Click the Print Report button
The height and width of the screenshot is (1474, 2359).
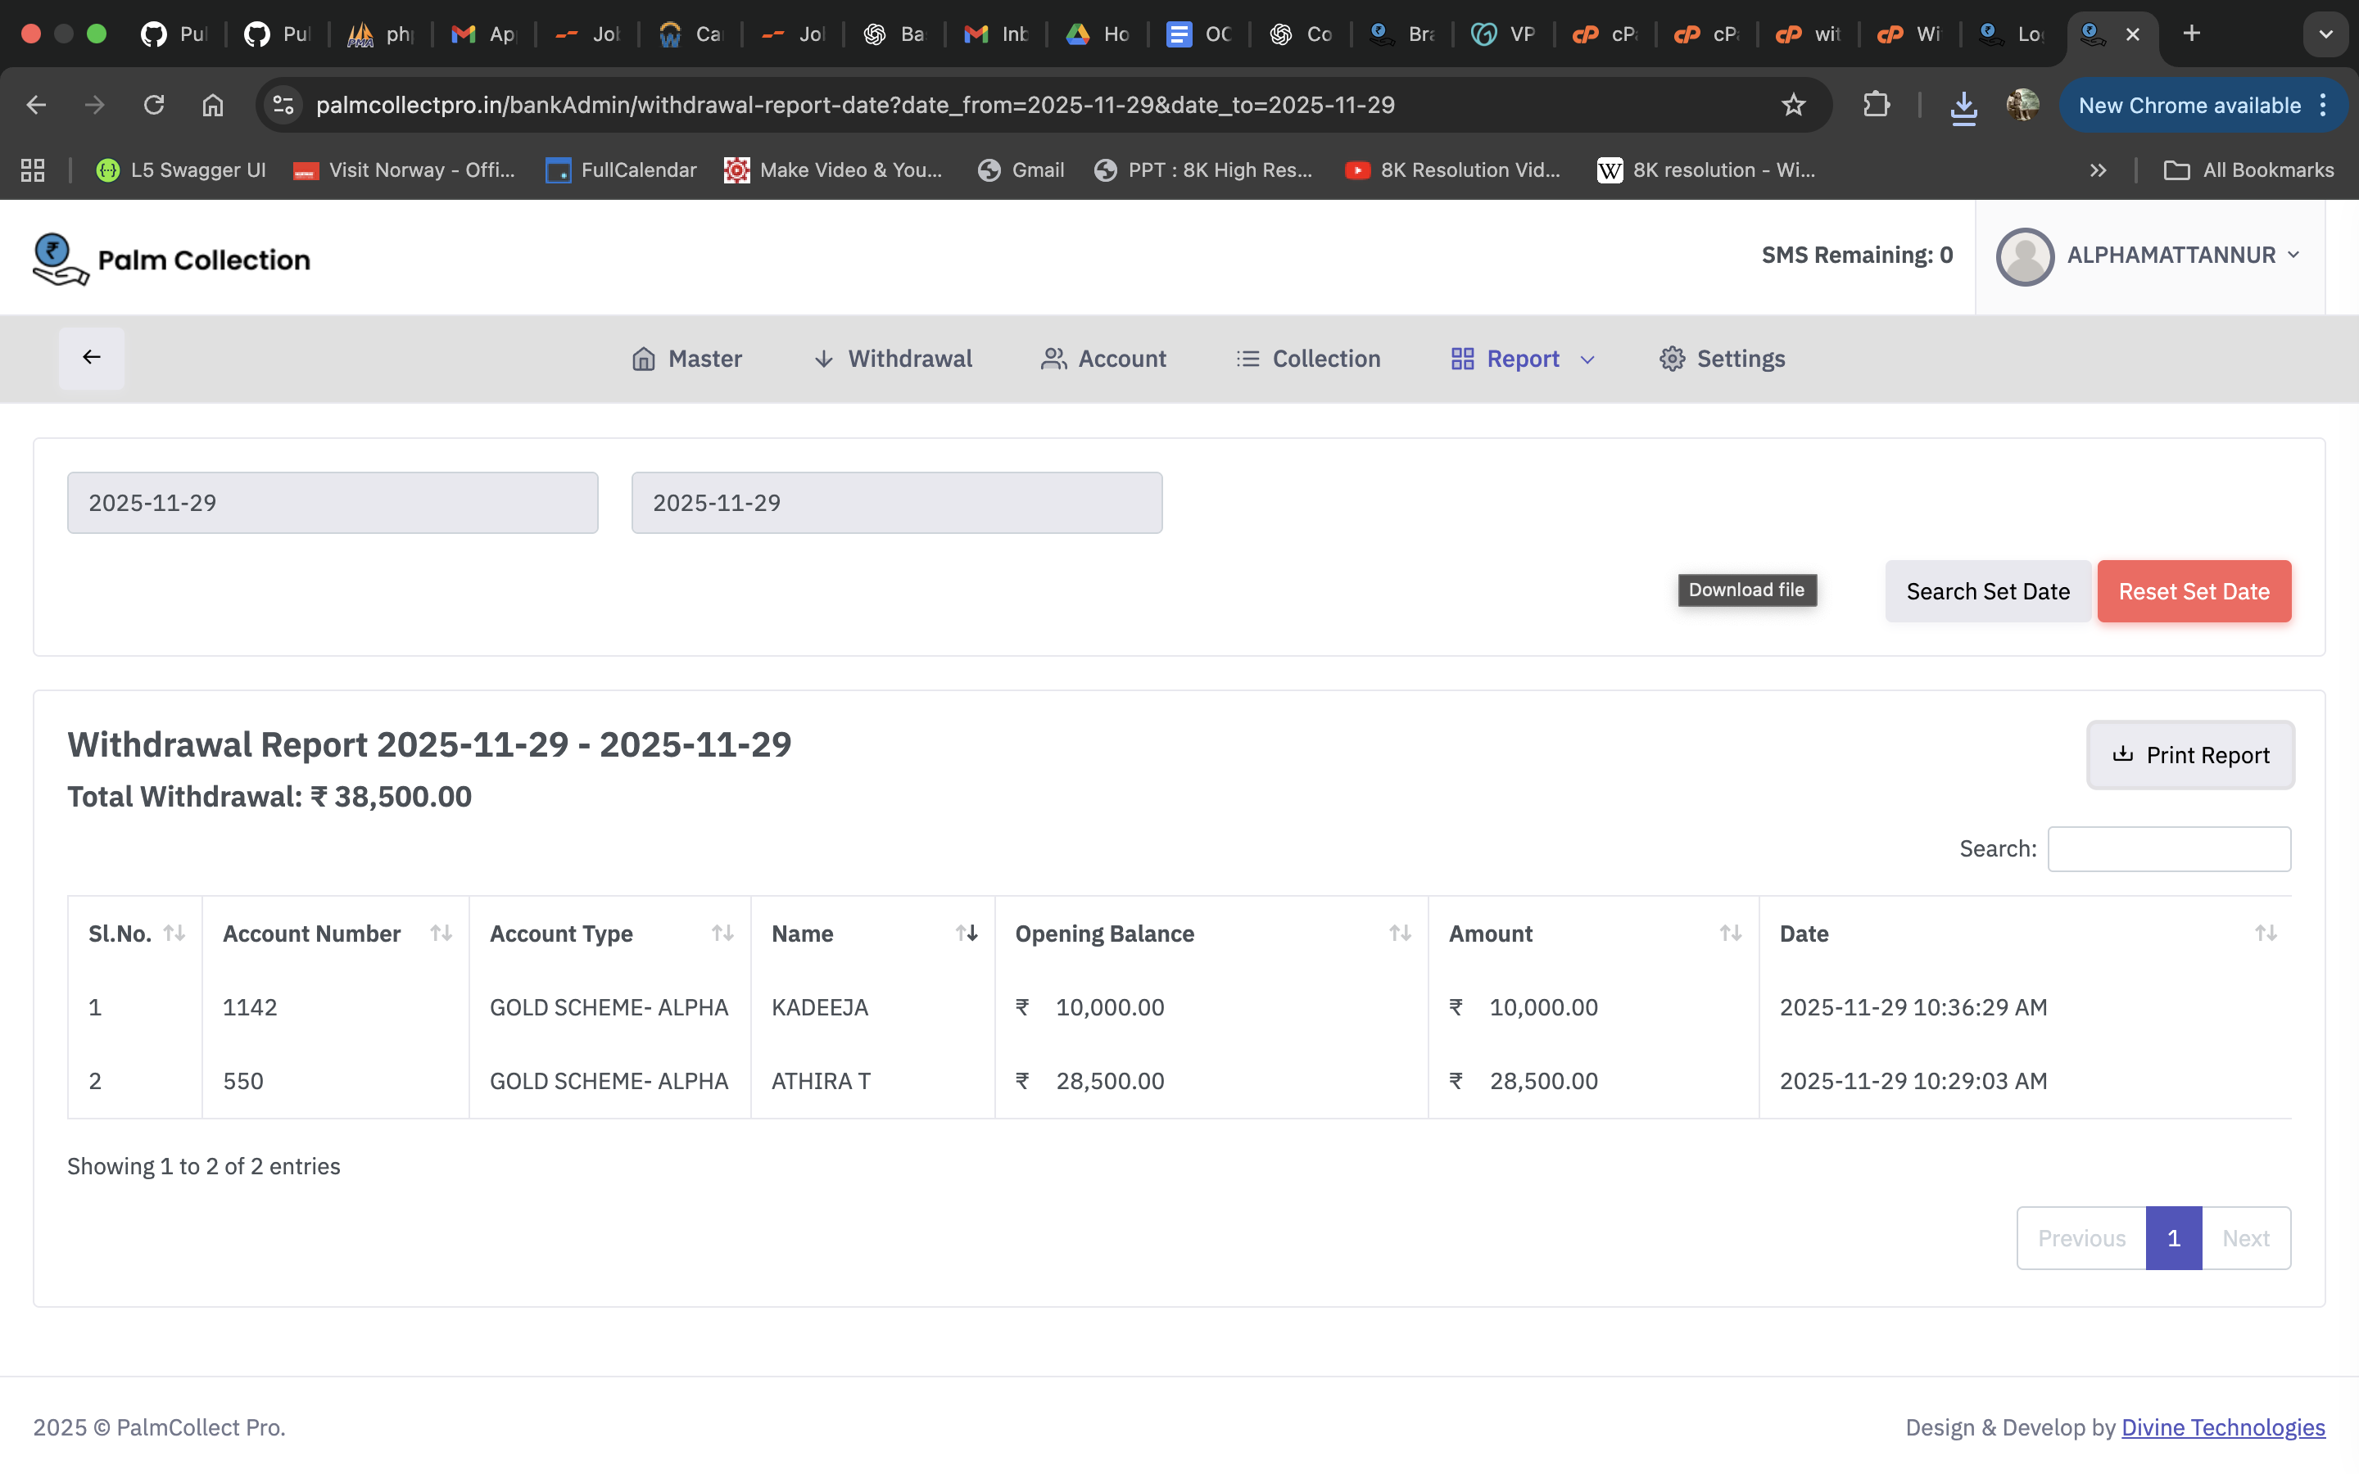tap(2189, 754)
